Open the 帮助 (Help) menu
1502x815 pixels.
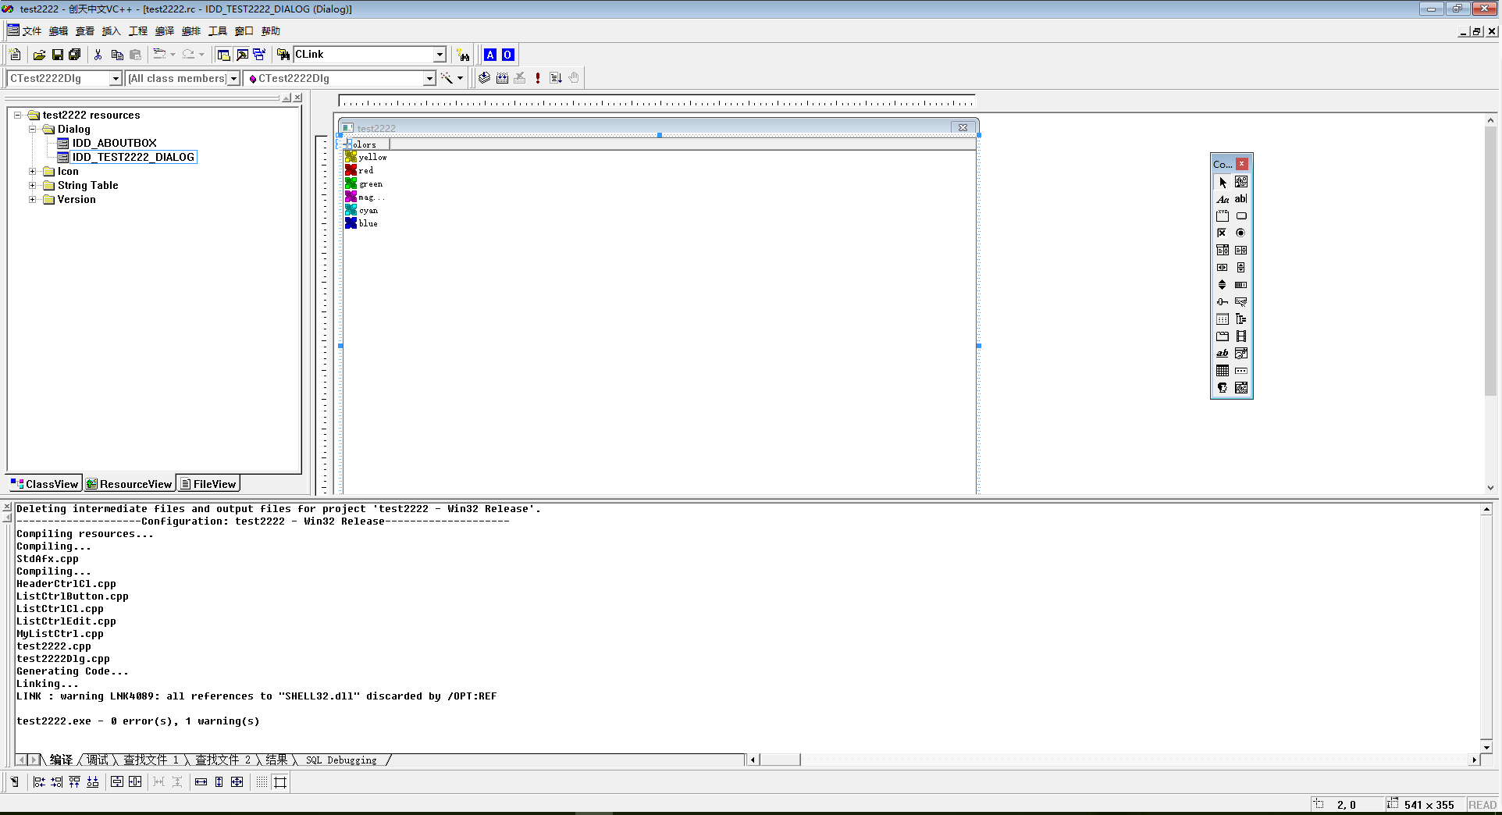tap(271, 31)
